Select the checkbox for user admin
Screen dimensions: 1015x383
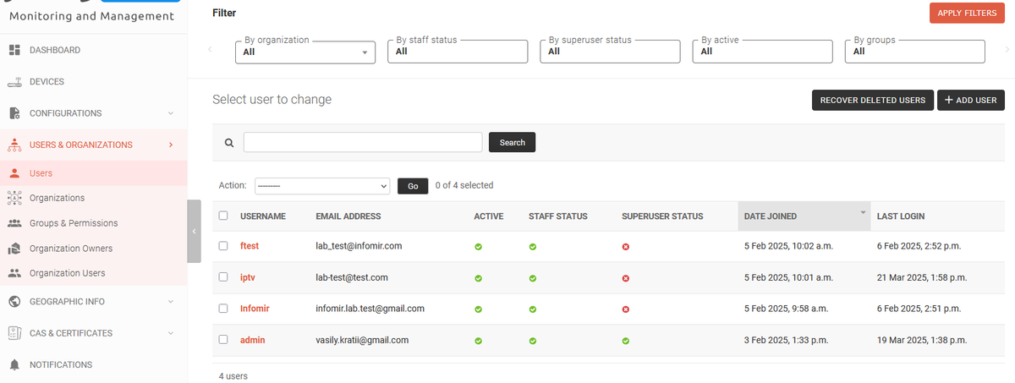223,340
